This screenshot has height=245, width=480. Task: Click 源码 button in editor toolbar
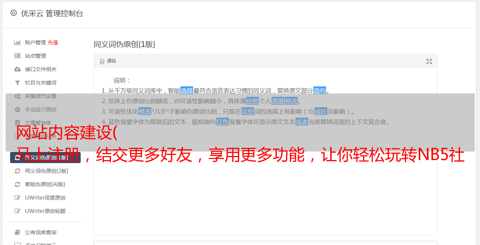tap(108, 61)
